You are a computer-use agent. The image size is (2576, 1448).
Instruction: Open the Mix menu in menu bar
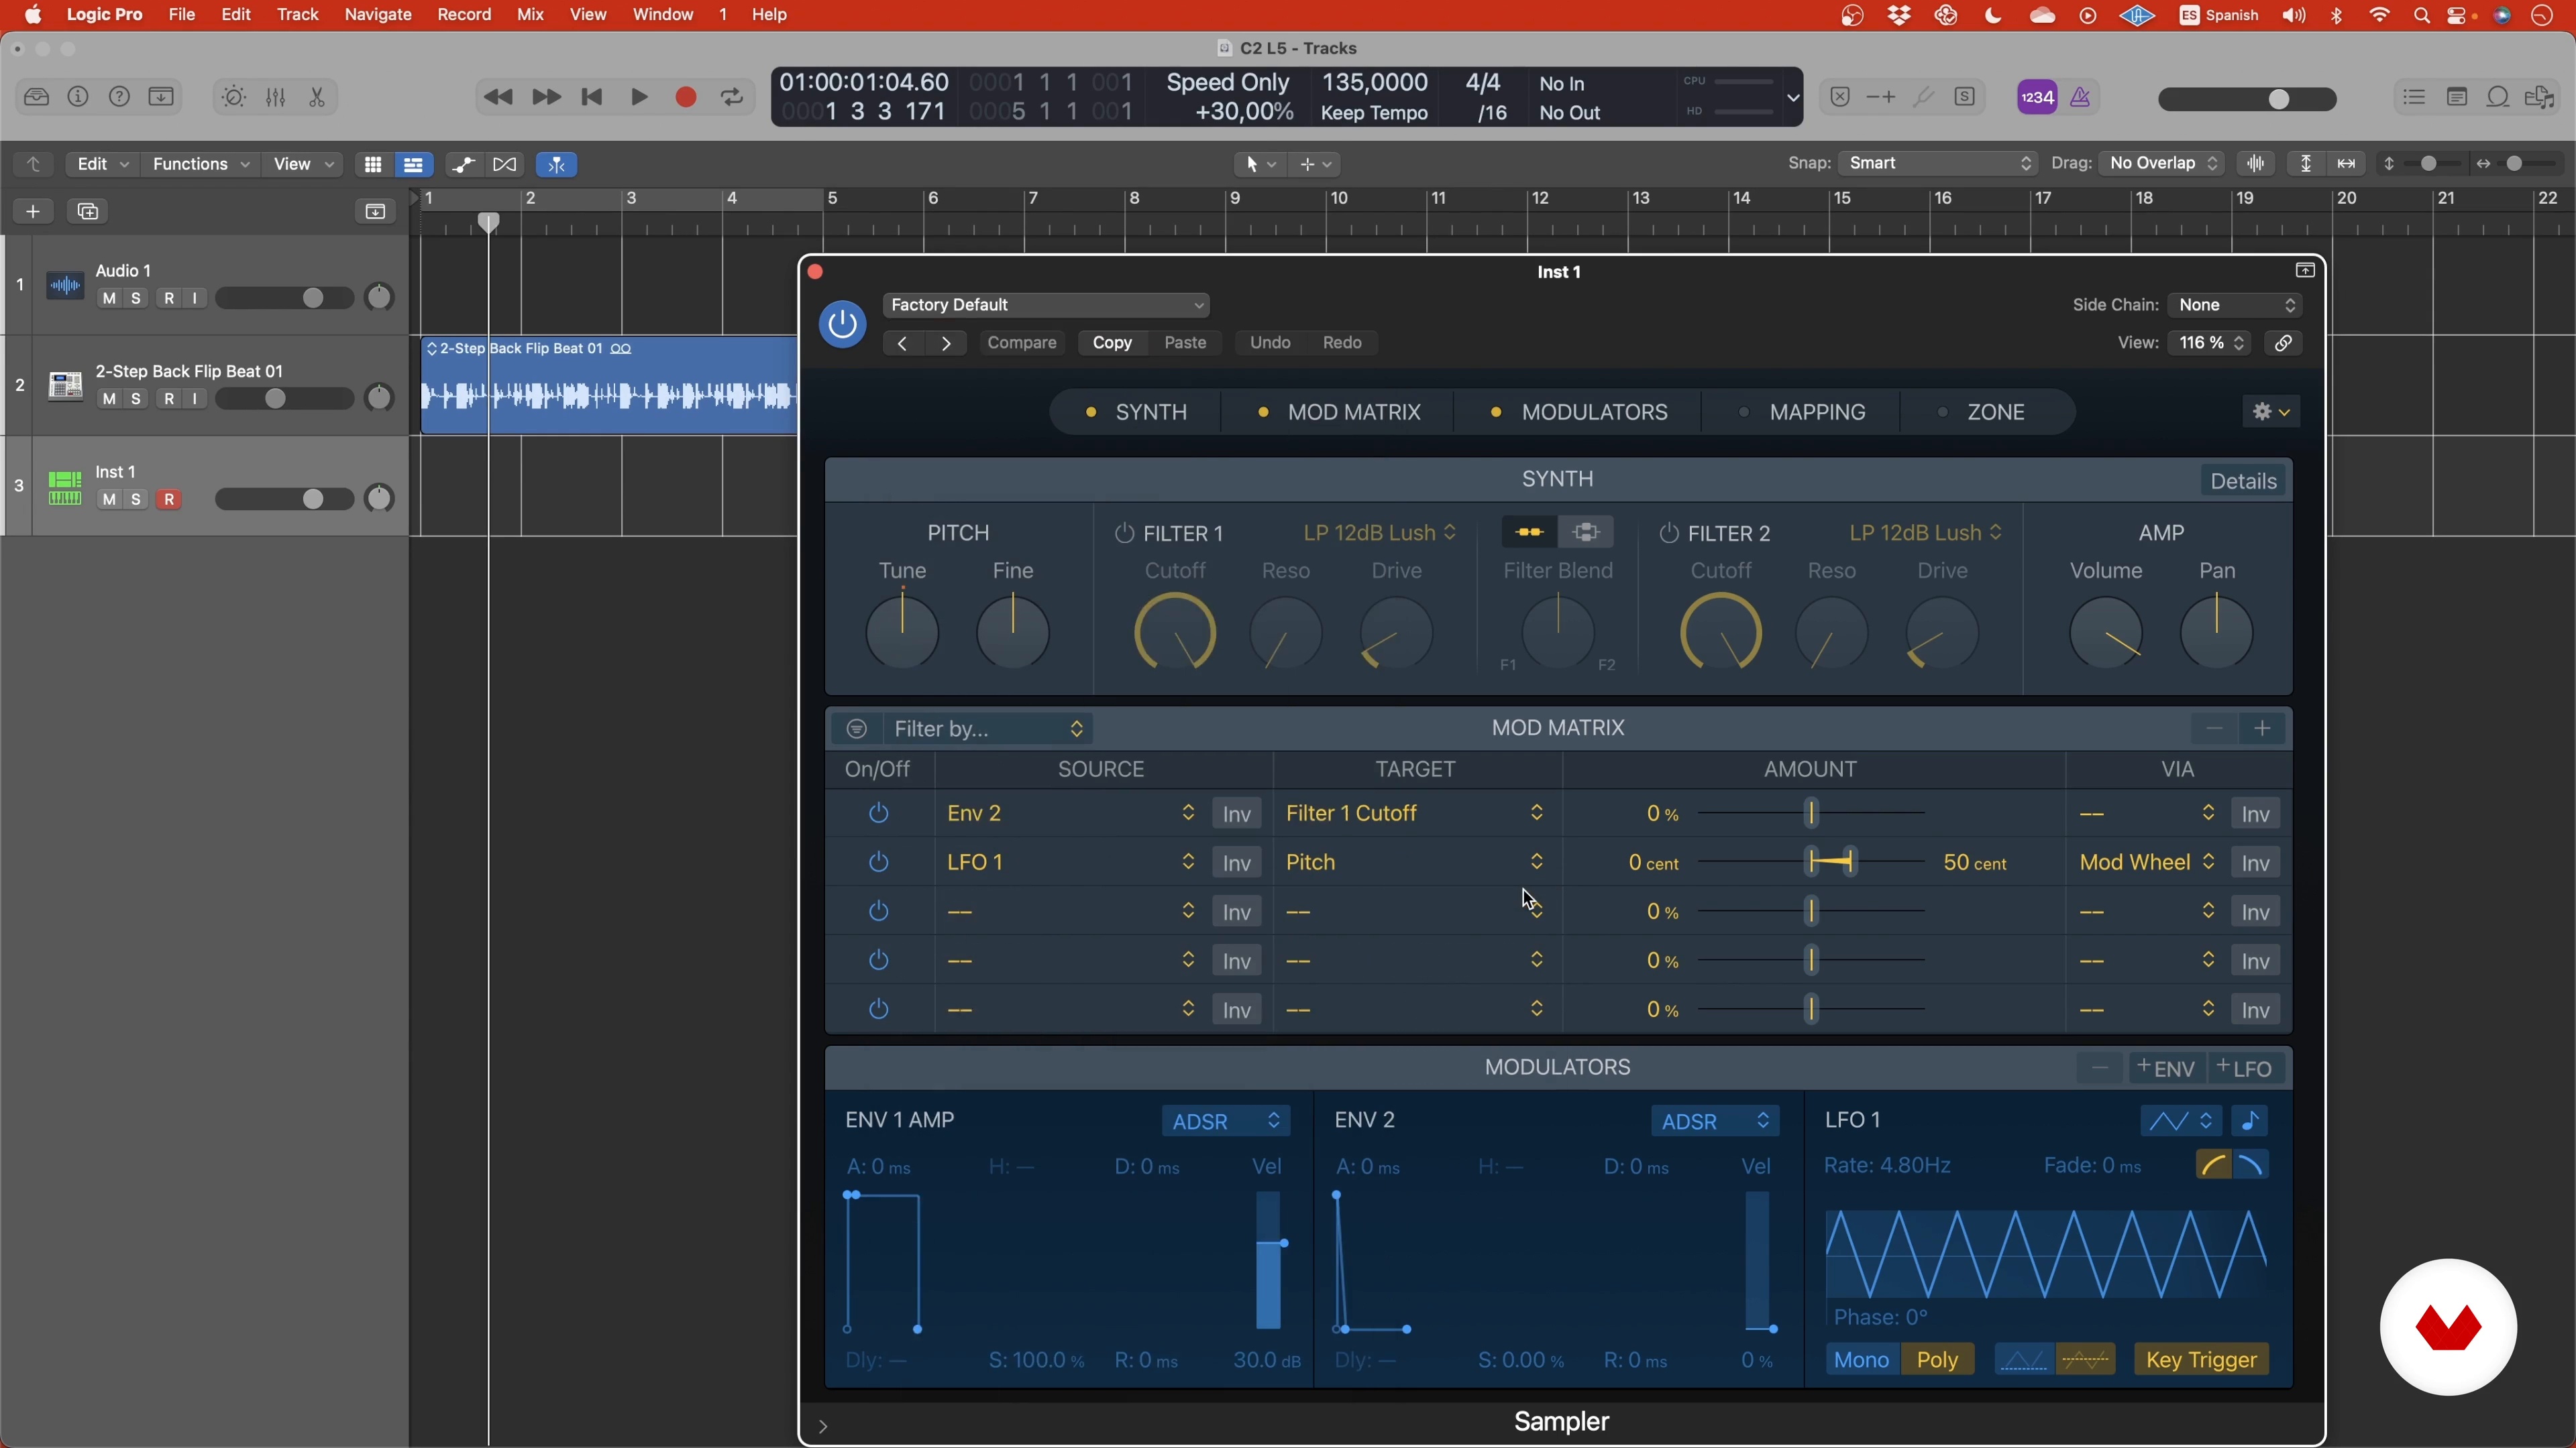(x=530, y=15)
